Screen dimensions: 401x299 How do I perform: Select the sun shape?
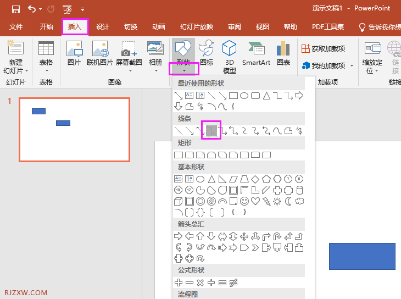coord(277,202)
